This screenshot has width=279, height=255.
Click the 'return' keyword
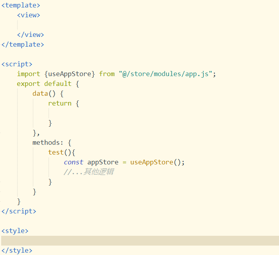click(x=60, y=103)
